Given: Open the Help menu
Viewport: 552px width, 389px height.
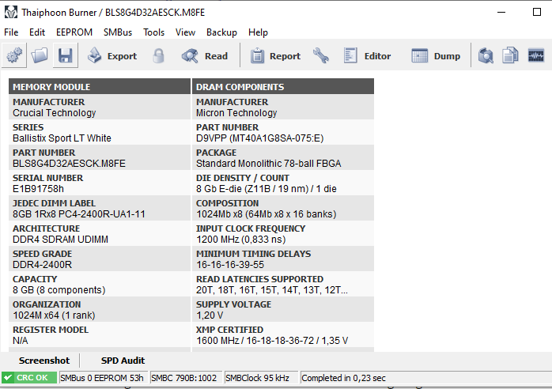Looking at the screenshot, I should click(x=258, y=32).
